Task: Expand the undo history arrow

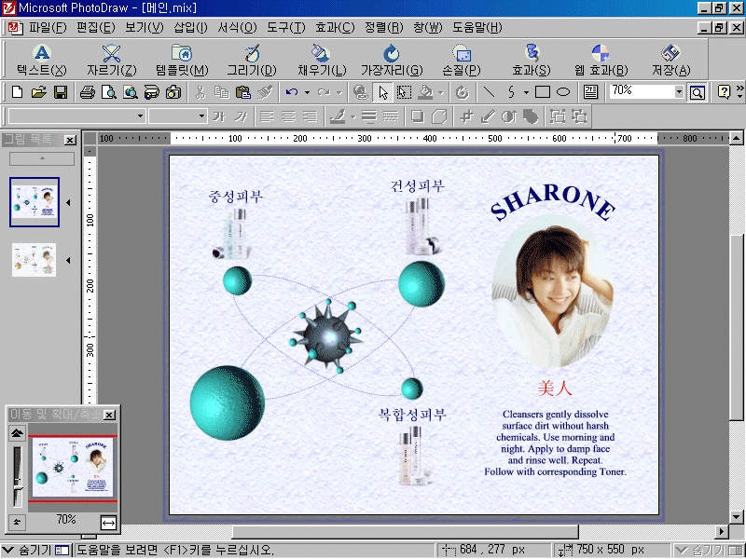Action: click(x=307, y=92)
